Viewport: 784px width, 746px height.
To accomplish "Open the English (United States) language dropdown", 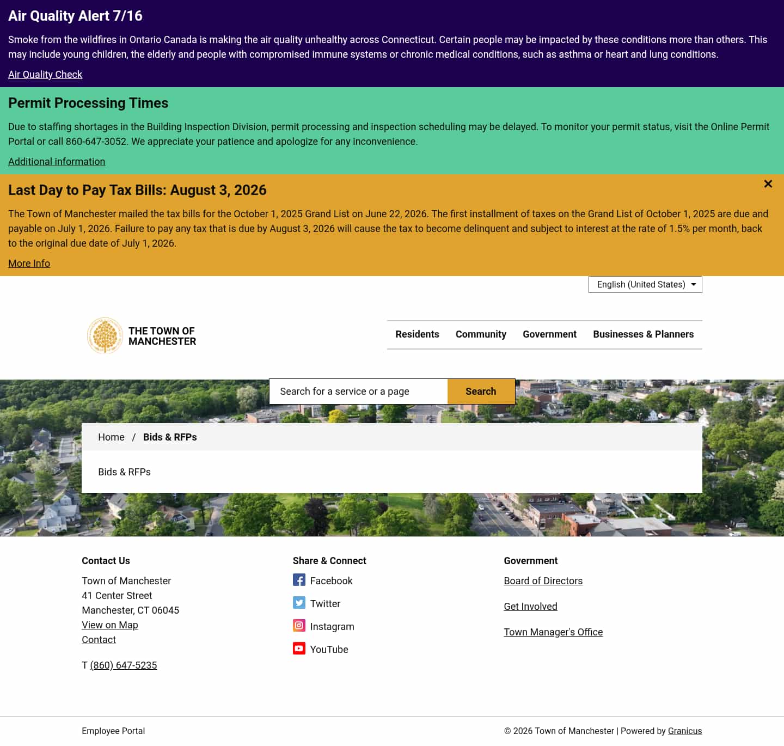I will coord(645,284).
